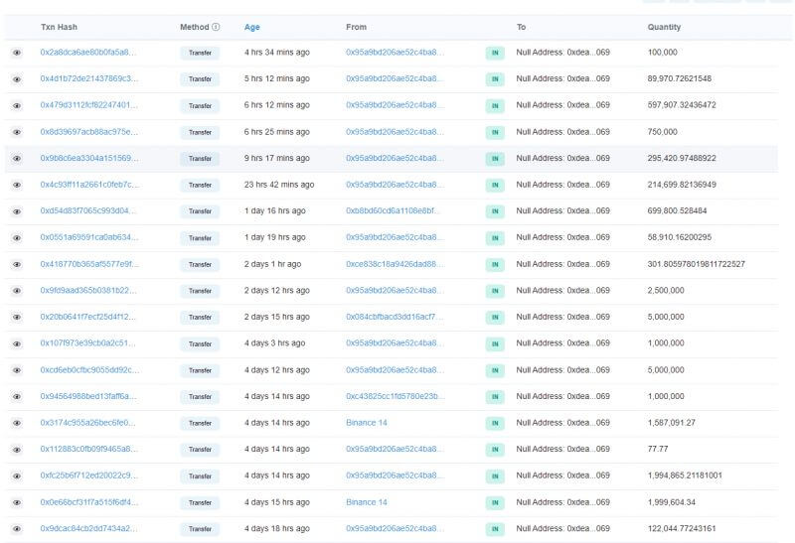Click eye icon for 0x9dcac84cb2dd7434a2 row
The width and height of the screenshot is (795, 543).
pos(17,529)
